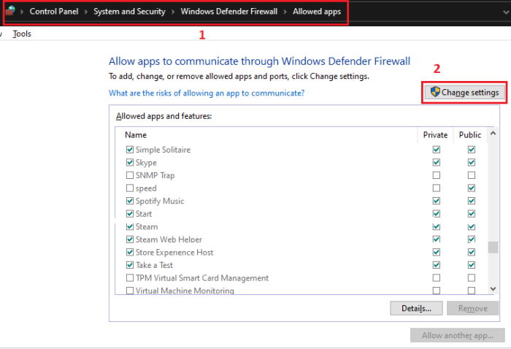511x349 pixels.
Task: Toggle Skype name checkbox
Action: coord(130,162)
